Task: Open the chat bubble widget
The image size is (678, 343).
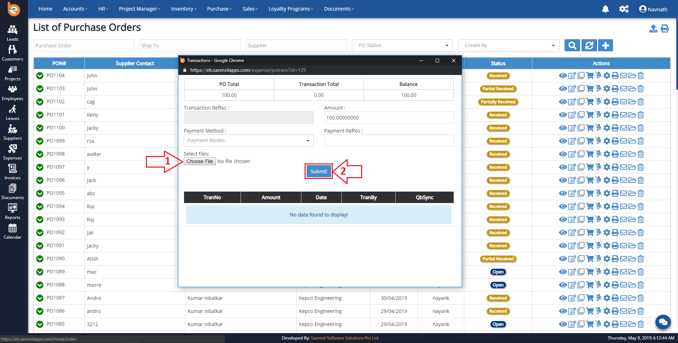Action: click(x=663, y=322)
